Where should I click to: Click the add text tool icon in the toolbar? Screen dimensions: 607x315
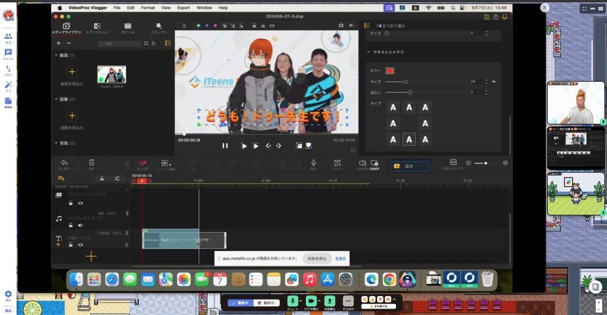pos(337,163)
